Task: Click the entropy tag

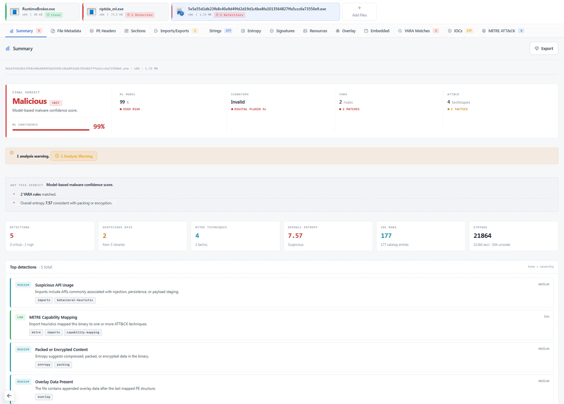Action: pyautogui.click(x=44, y=365)
